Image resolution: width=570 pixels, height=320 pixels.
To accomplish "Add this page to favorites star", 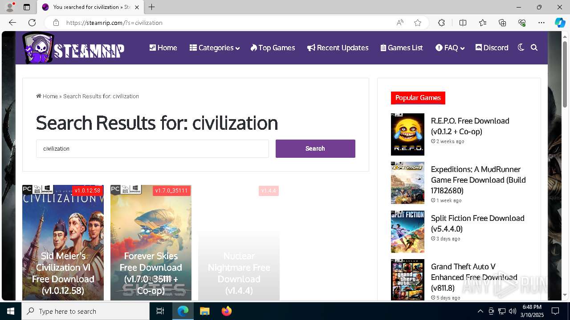I will coord(418,23).
